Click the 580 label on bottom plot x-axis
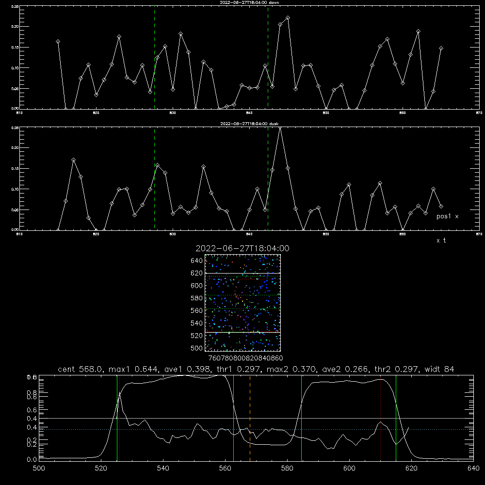The image size is (485, 485). click(x=287, y=469)
